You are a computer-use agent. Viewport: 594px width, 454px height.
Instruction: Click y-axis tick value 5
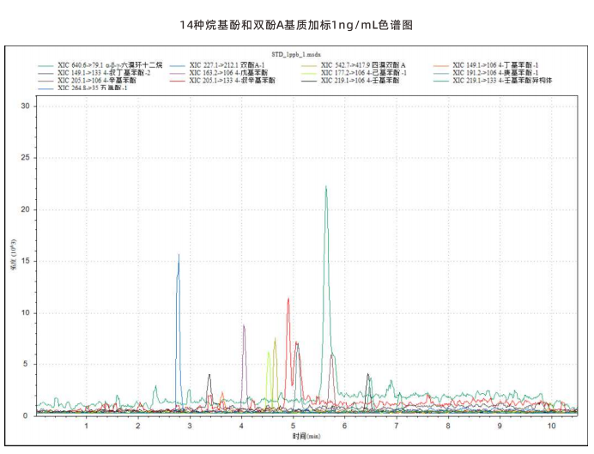coord(26,364)
